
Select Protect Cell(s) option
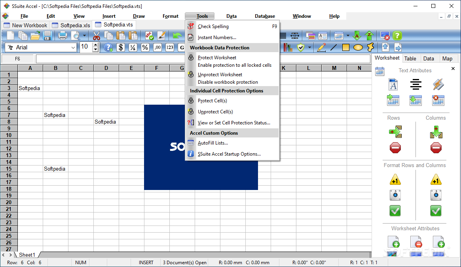pos(232,101)
